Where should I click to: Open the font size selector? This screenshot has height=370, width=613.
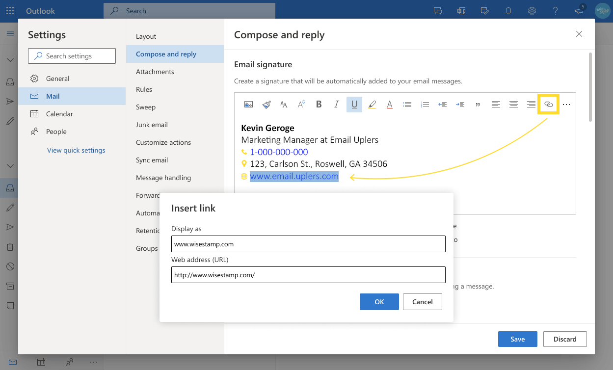(300, 104)
